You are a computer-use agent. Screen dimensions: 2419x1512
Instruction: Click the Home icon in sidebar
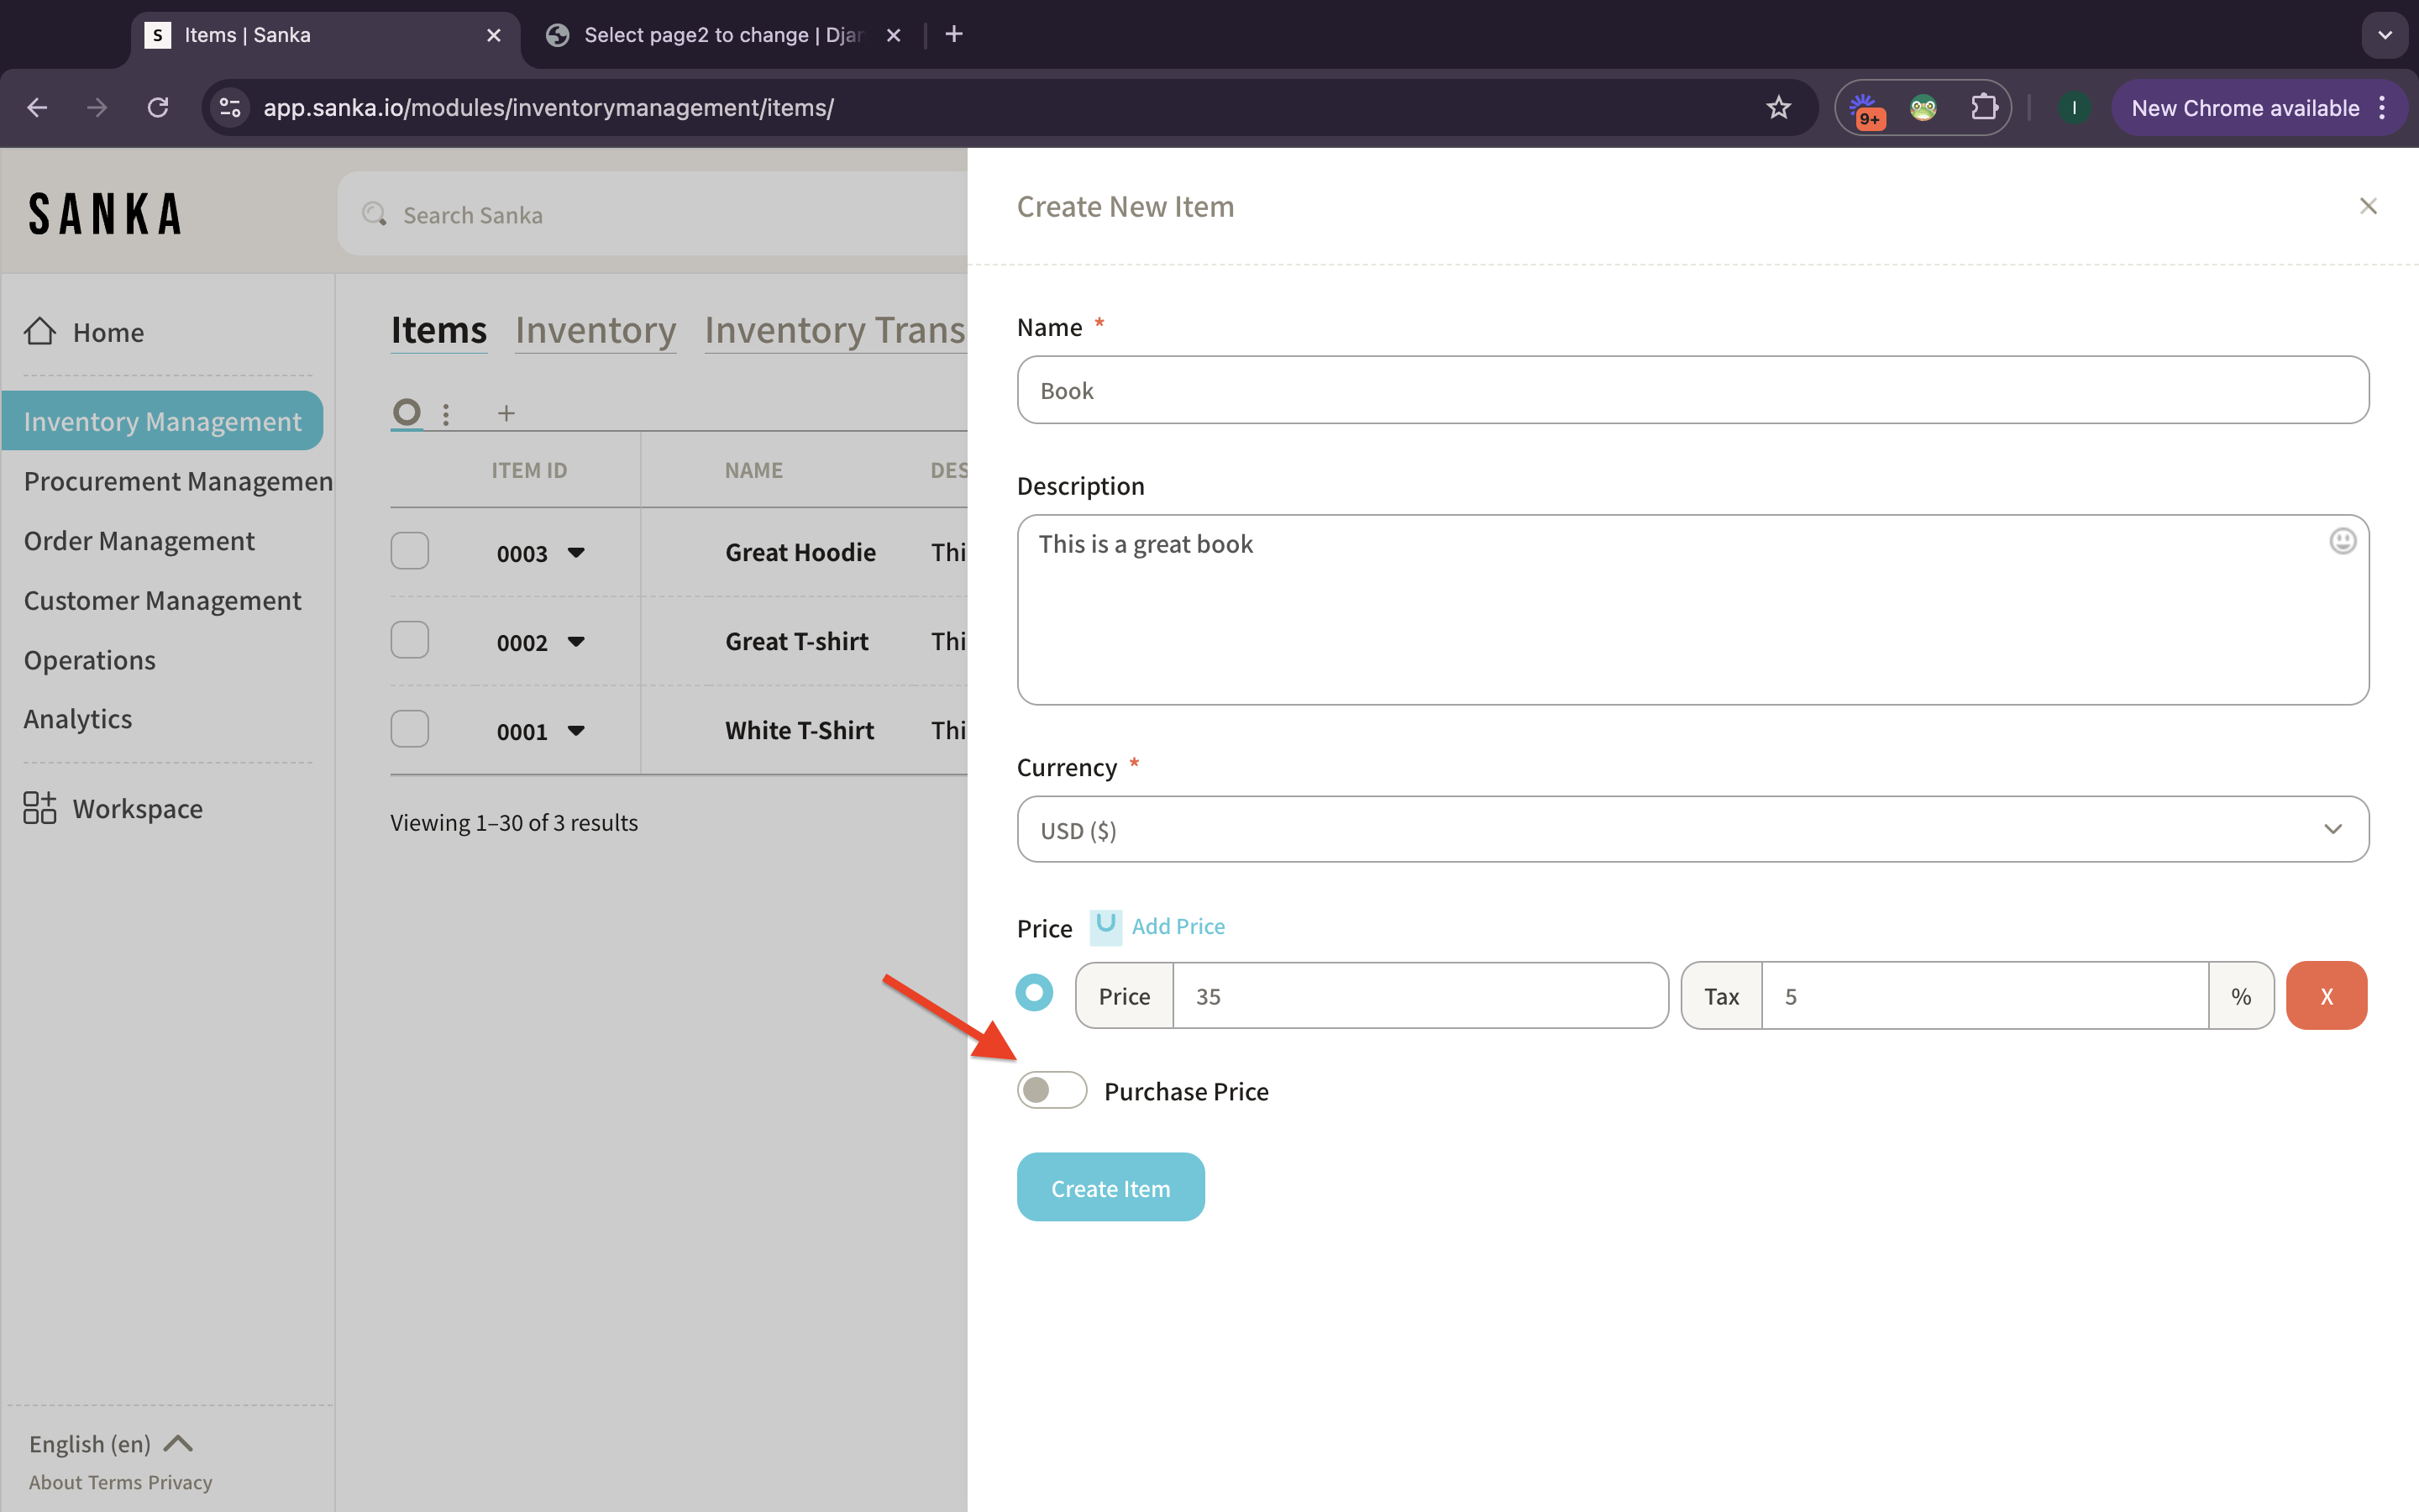(x=40, y=331)
